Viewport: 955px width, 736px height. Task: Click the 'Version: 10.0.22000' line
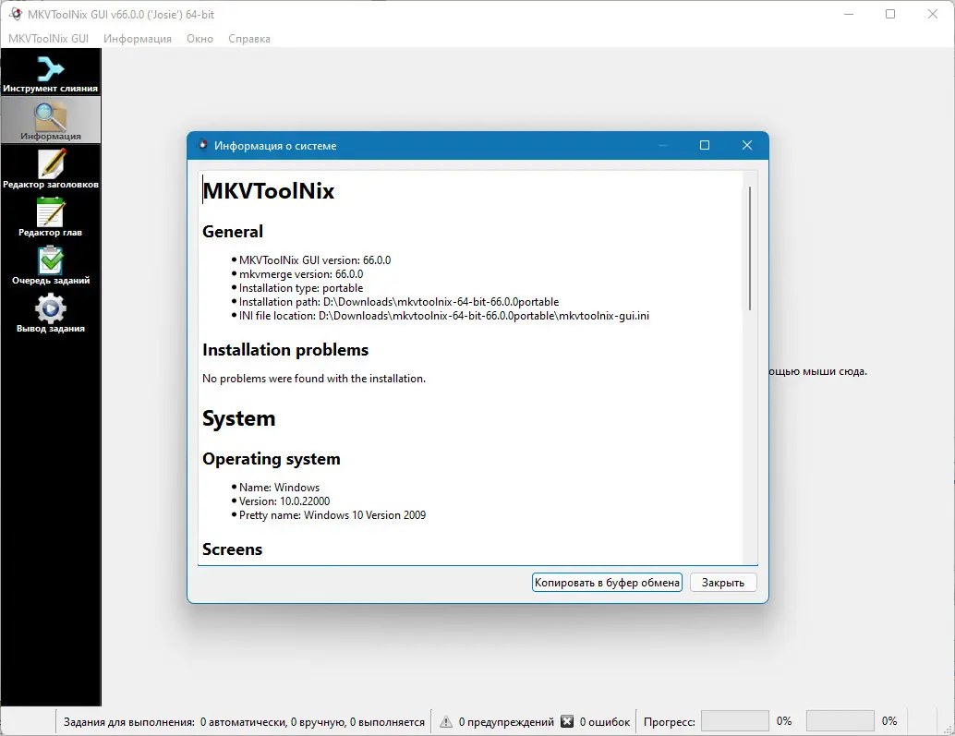tap(284, 501)
